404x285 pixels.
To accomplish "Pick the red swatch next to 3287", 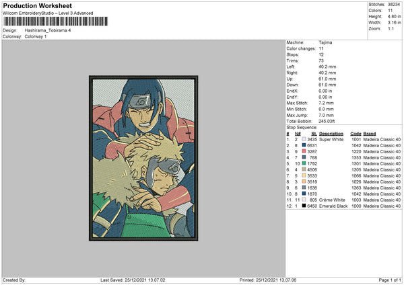I will pyautogui.click(x=304, y=151).
